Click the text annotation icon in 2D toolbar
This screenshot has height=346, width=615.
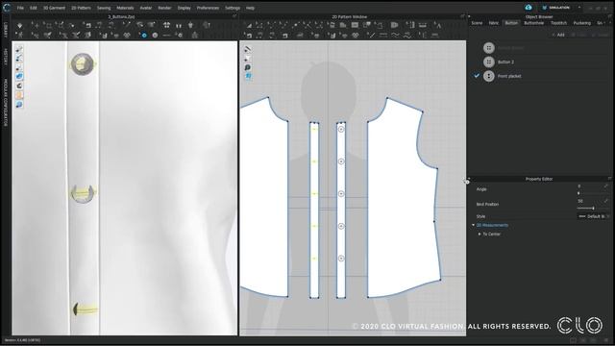(438, 25)
